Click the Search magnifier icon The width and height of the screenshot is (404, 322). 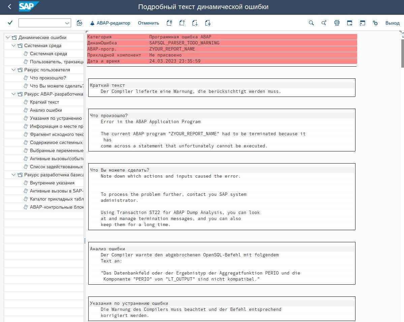[311, 23]
